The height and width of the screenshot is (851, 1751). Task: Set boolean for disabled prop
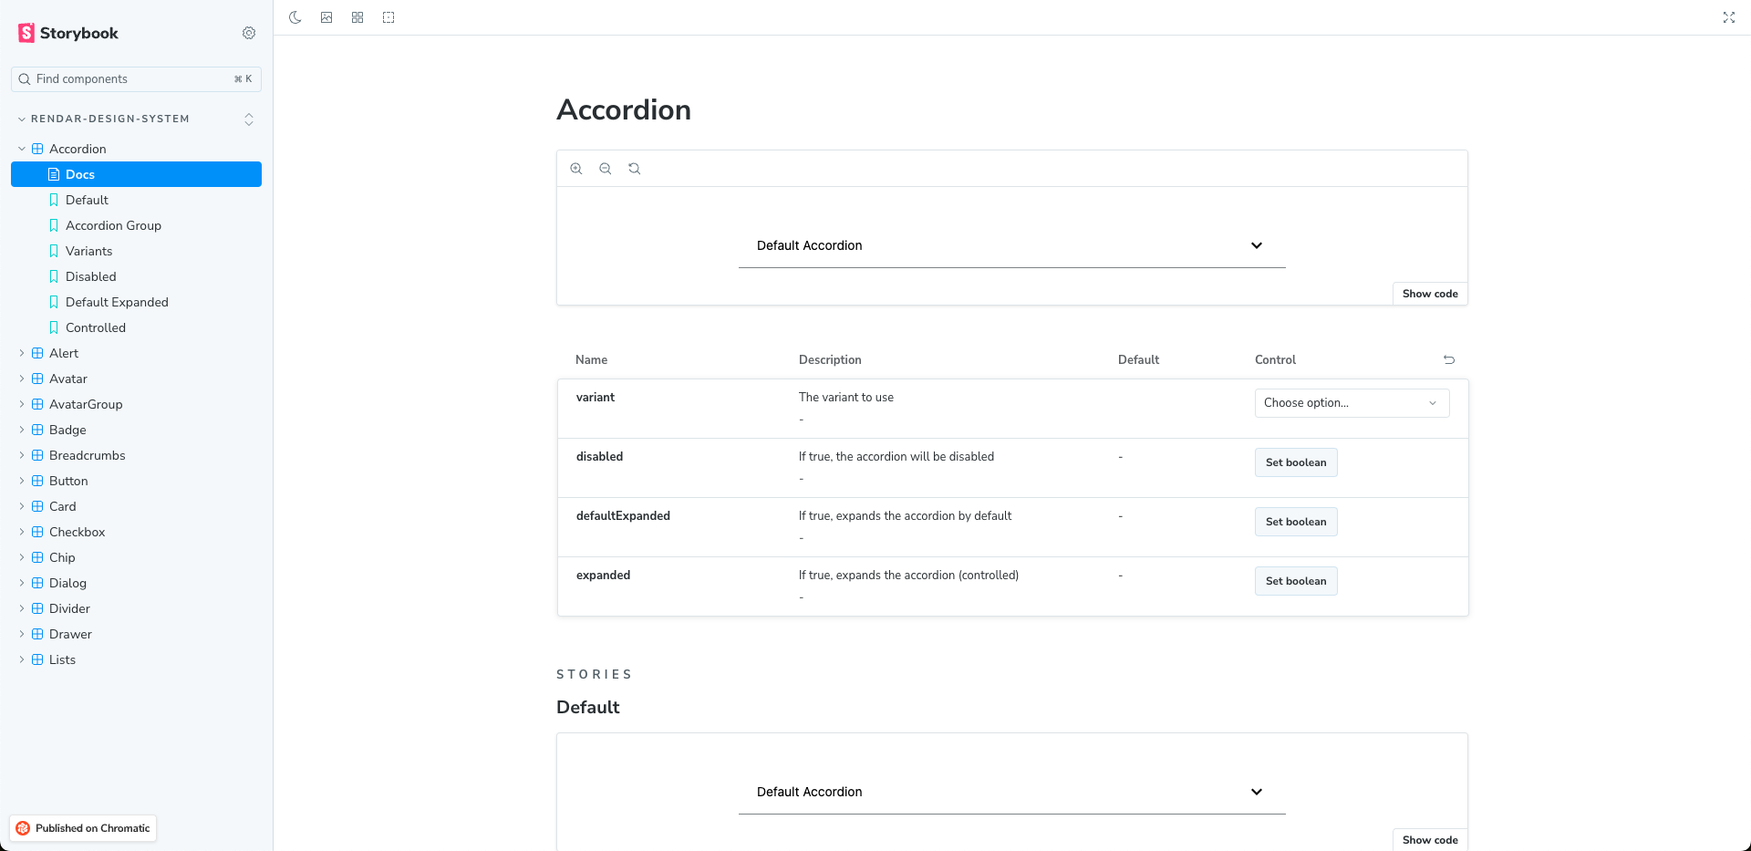click(x=1296, y=462)
